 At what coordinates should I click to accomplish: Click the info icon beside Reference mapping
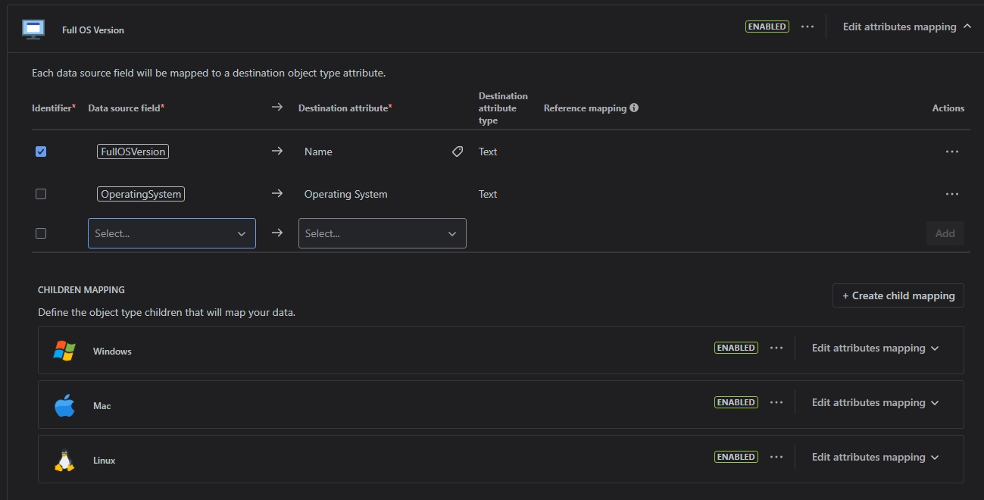633,107
